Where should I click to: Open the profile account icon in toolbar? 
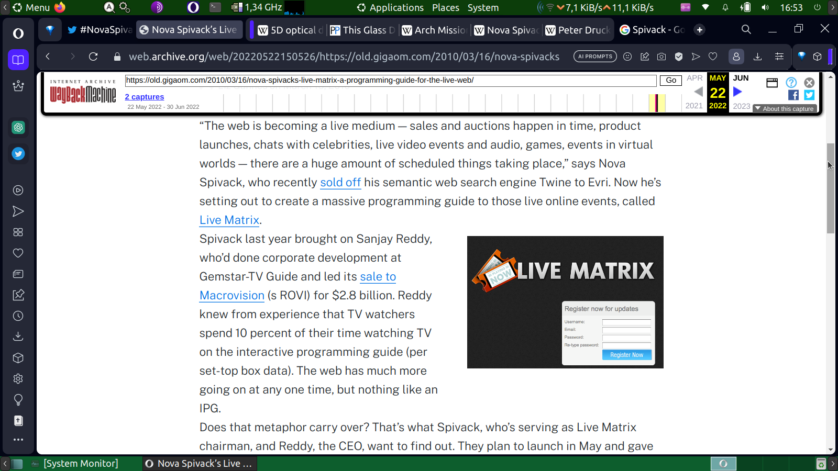point(736,57)
